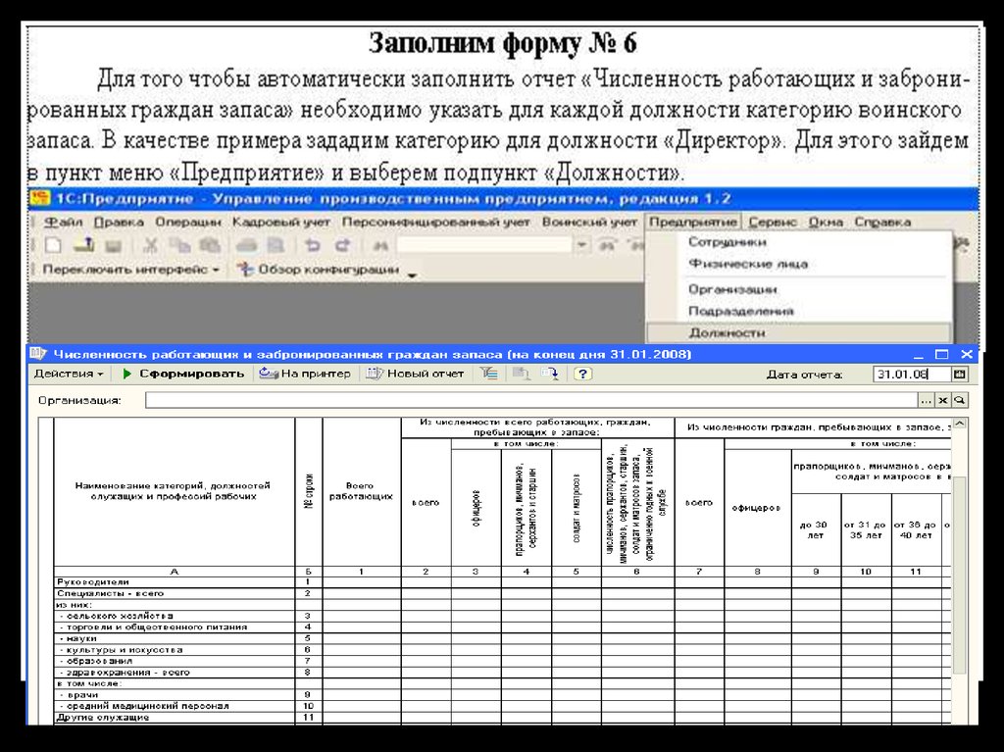Clear the Организация field with X button
Screen dimensions: 1004x752
click(x=942, y=400)
